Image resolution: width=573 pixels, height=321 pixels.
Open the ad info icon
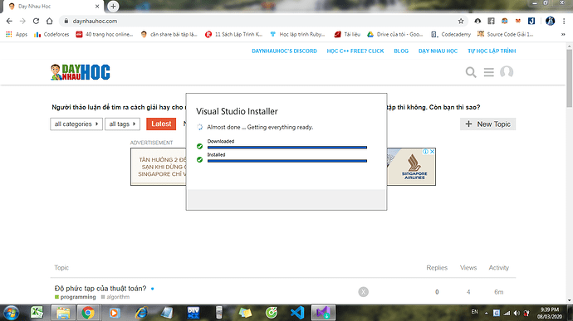[x=425, y=152]
